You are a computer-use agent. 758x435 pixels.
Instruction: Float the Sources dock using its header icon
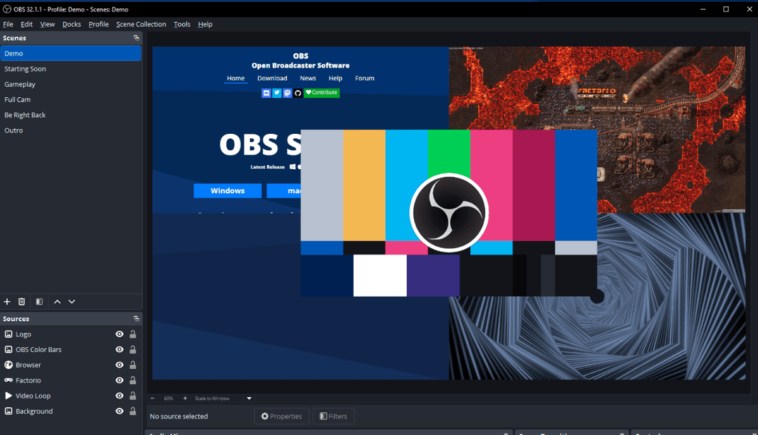(x=136, y=319)
